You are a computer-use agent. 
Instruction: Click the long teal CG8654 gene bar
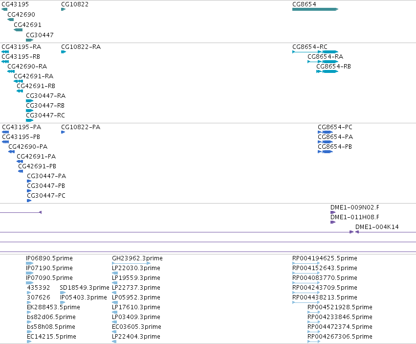click(x=315, y=9)
